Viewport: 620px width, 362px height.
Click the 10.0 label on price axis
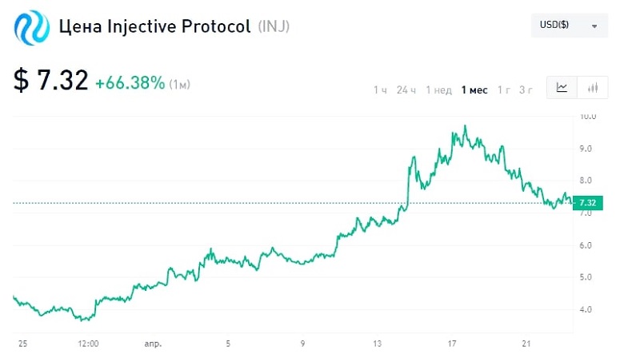click(588, 116)
